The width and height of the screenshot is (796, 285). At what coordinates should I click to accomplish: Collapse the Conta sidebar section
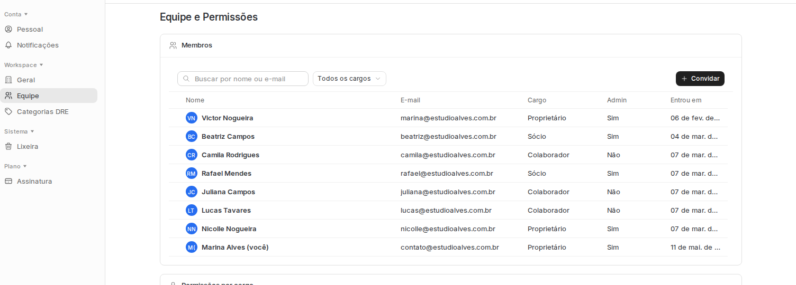[x=16, y=14]
